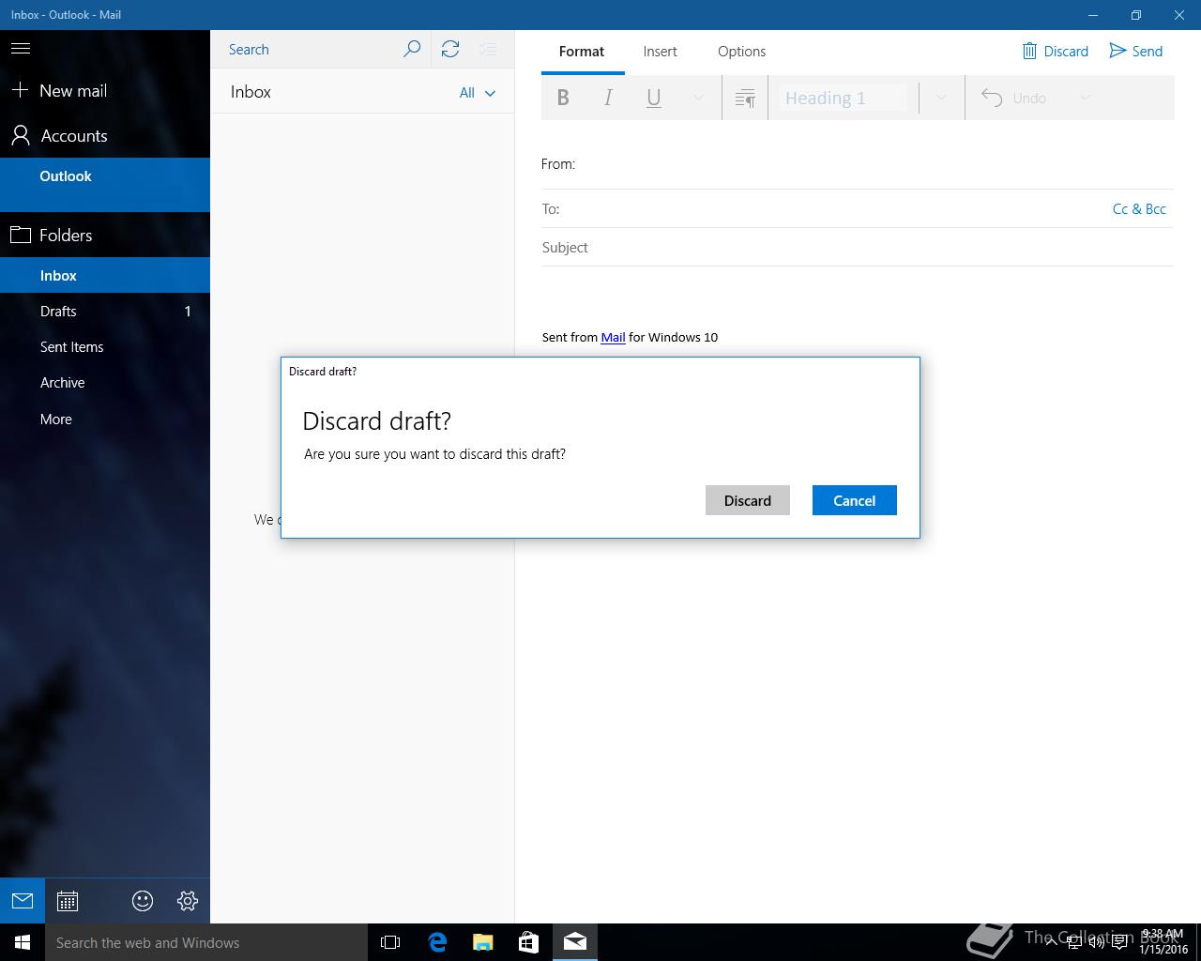Expand the Undo dropdown chevron
This screenshot has height=961, width=1201.
click(1085, 98)
